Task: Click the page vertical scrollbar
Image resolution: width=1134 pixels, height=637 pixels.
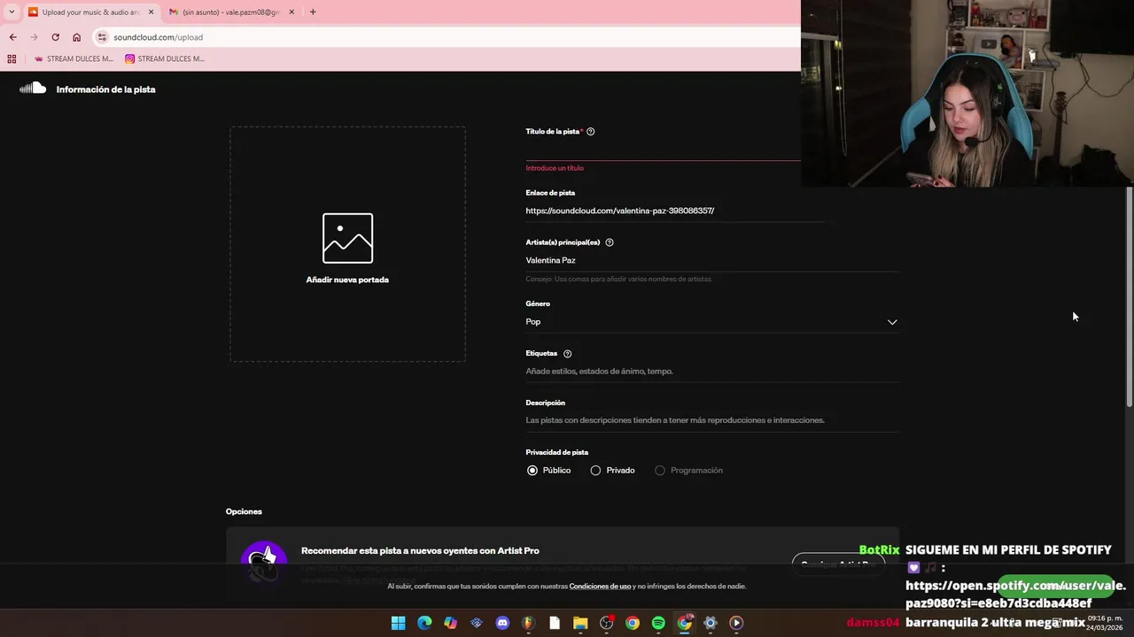Action: pos(1129,297)
